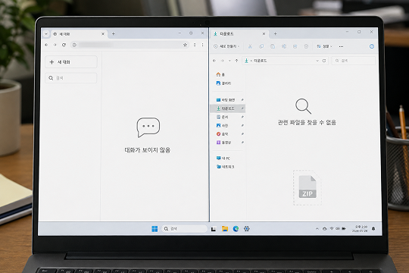Close the 다운로드 tab in File Explorer

click(x=264, y=33)
